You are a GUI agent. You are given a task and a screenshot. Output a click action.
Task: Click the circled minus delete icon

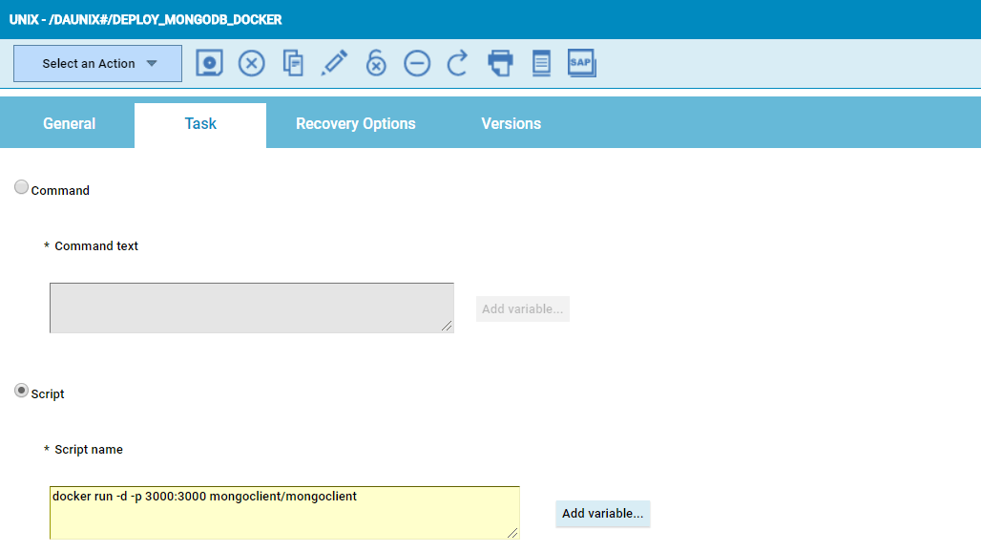417,63
